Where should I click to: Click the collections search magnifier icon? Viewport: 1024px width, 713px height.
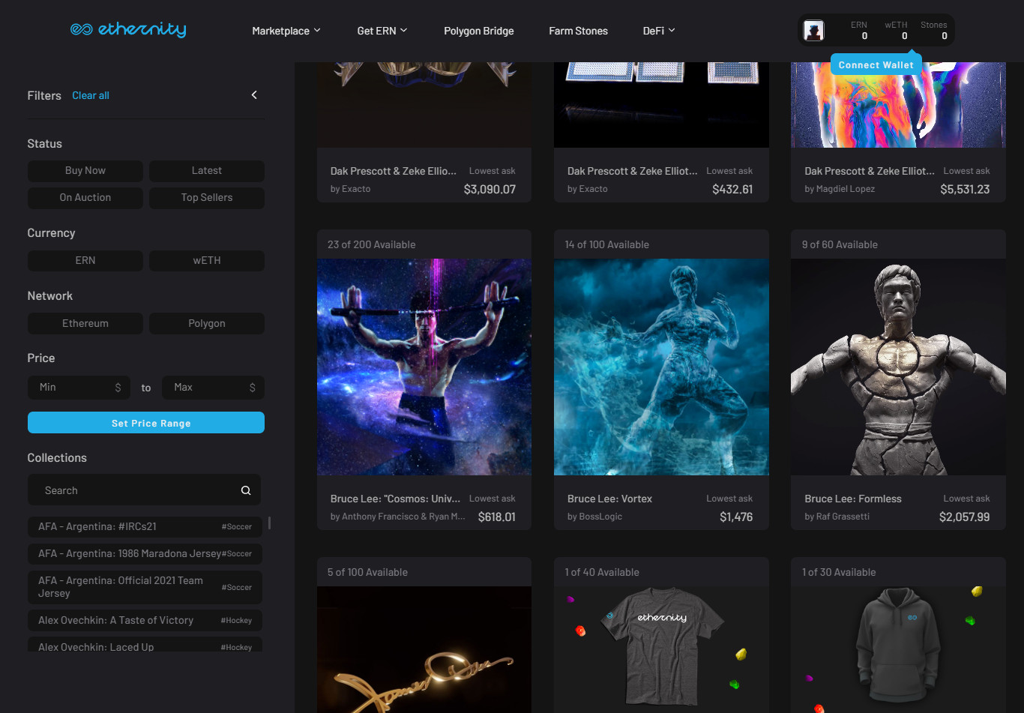coord(246,490)
